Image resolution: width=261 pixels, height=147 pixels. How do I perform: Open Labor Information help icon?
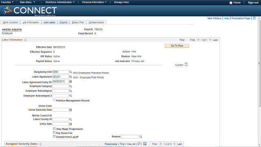coord(25,40)
